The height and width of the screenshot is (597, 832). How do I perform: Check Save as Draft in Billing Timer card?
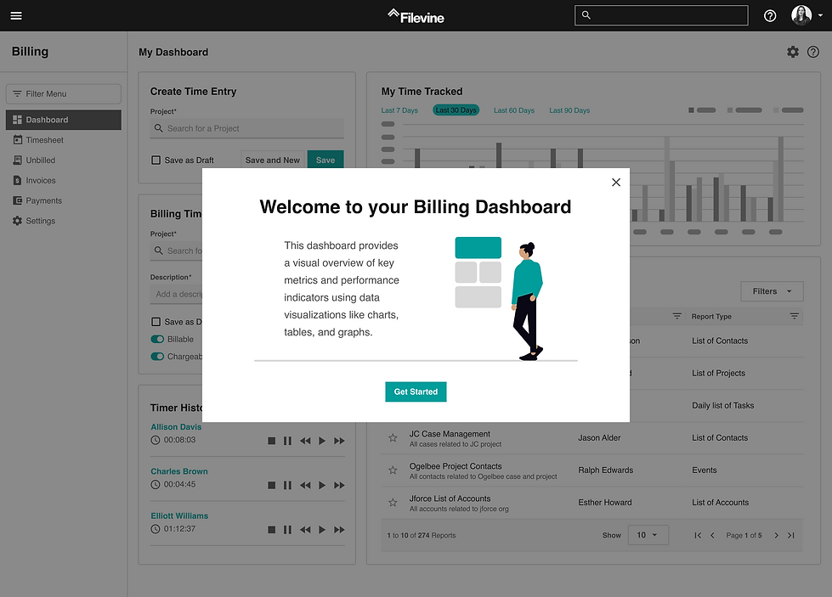[156, 322]
